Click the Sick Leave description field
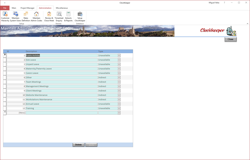The width and height of the screenshot is (250, 160). [x=62, y=60]
